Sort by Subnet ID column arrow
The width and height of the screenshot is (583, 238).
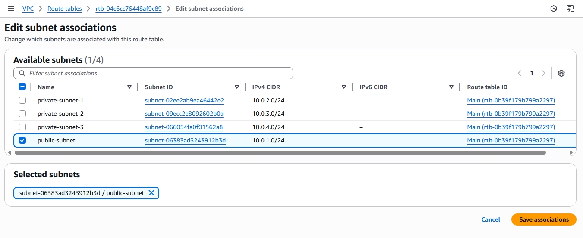pos(236,87)
